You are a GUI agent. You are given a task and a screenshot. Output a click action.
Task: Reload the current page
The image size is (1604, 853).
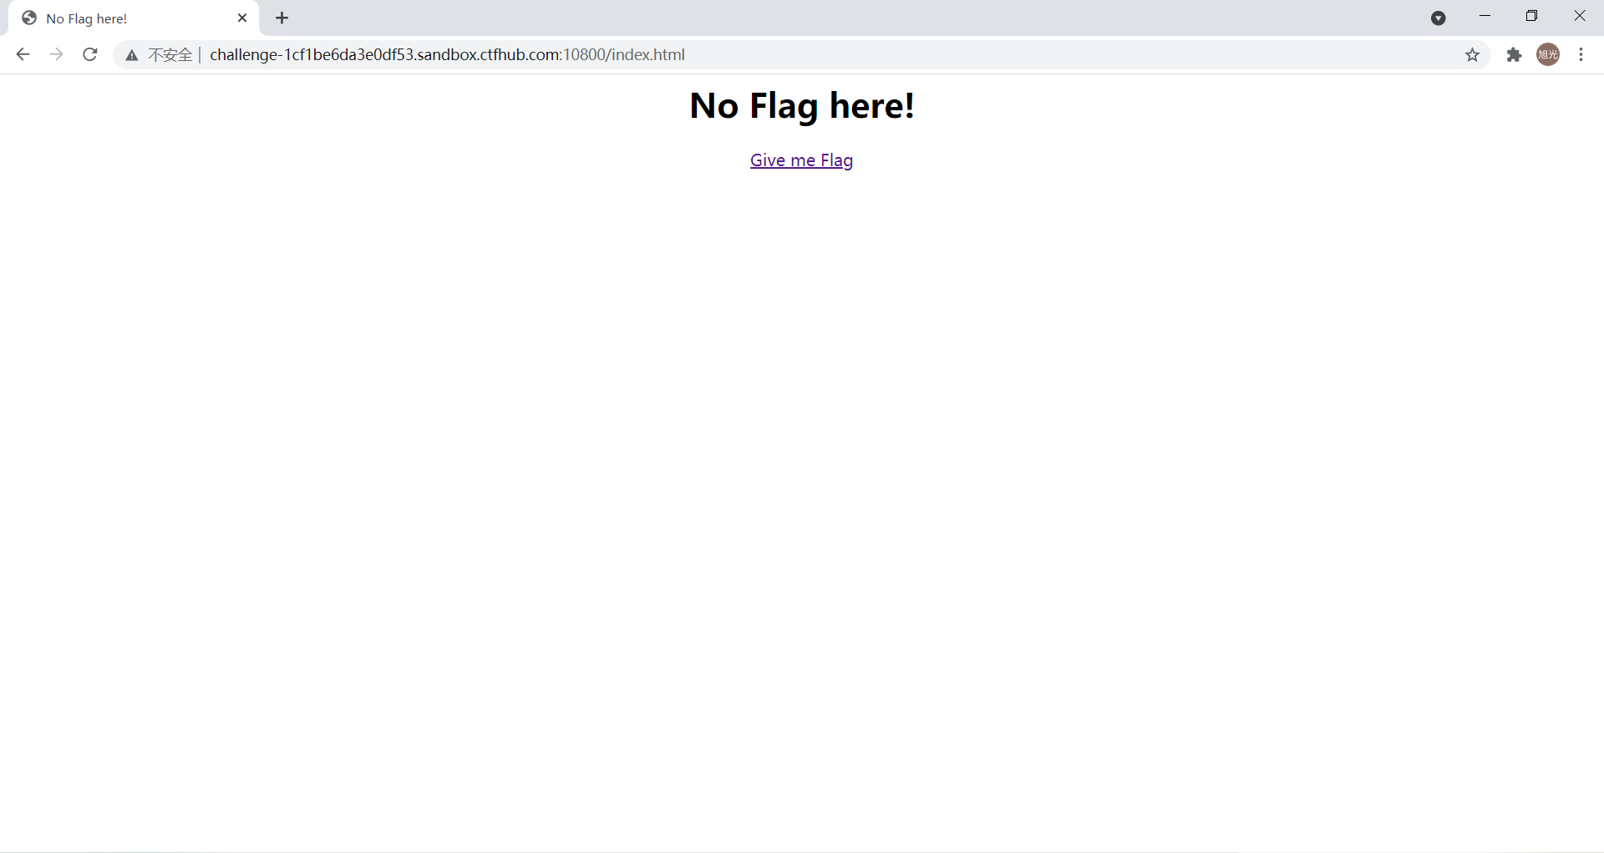[x=90, y=55]
